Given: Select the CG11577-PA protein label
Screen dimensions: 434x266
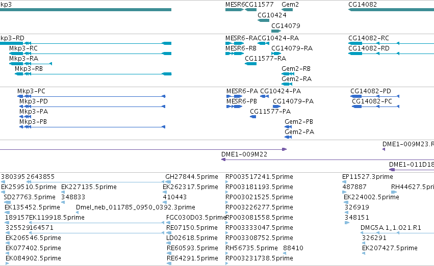Looking at the screenshot, I should point(270,112).
